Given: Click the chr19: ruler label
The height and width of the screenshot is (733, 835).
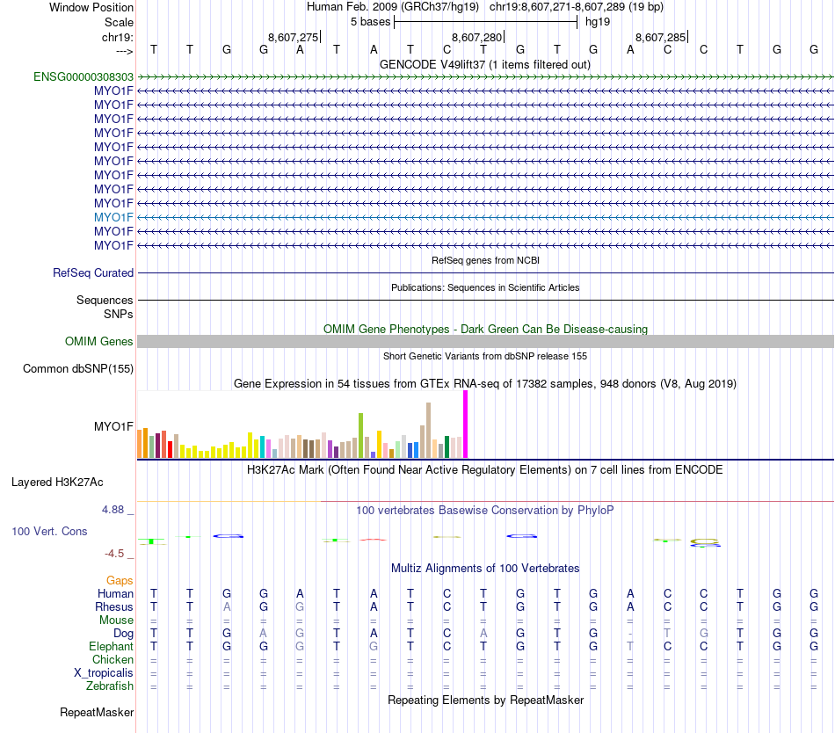Looking at the screenshot, I should coord(117,37).
